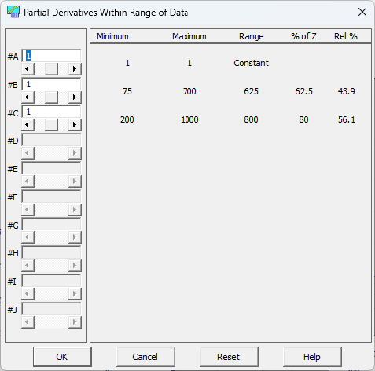Click the right arrow of the #D scrollbar

coord(75,153)
